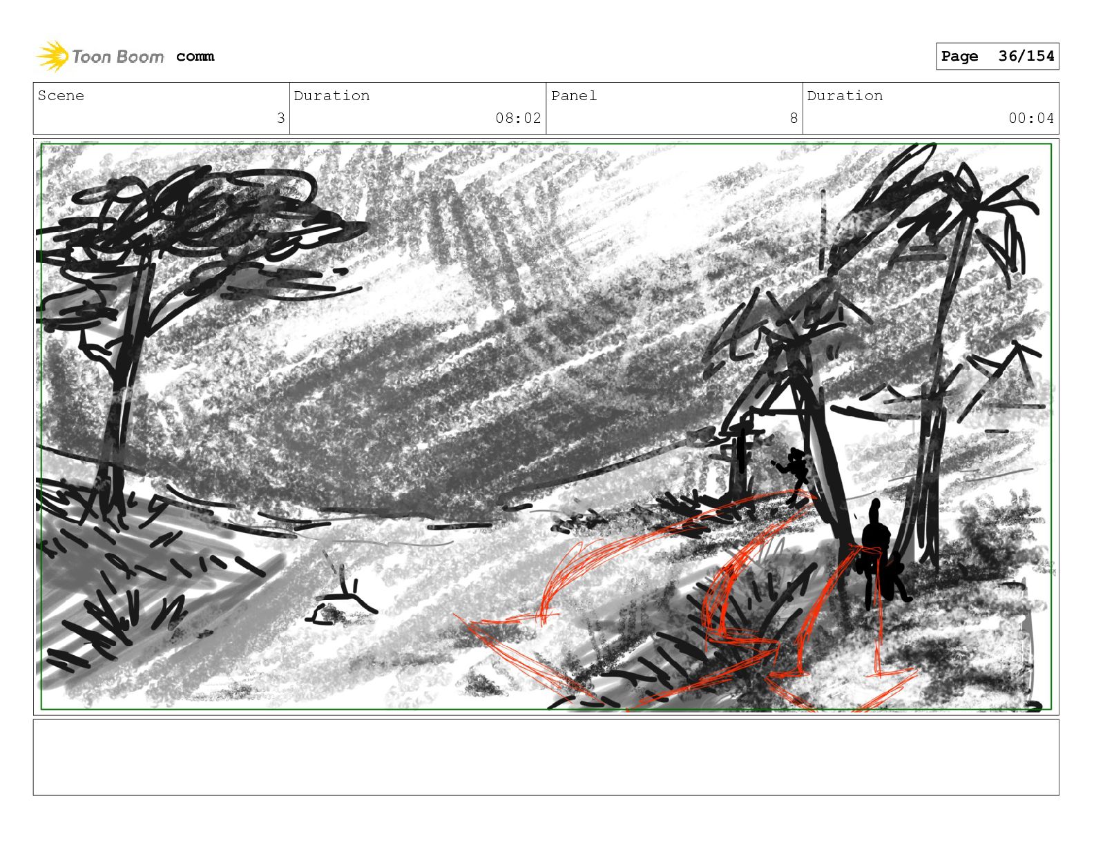This screenshot has width=1094, height=845.
Task: Click the panel duration value '00:04'
Action: click(x=1031, y=118)
